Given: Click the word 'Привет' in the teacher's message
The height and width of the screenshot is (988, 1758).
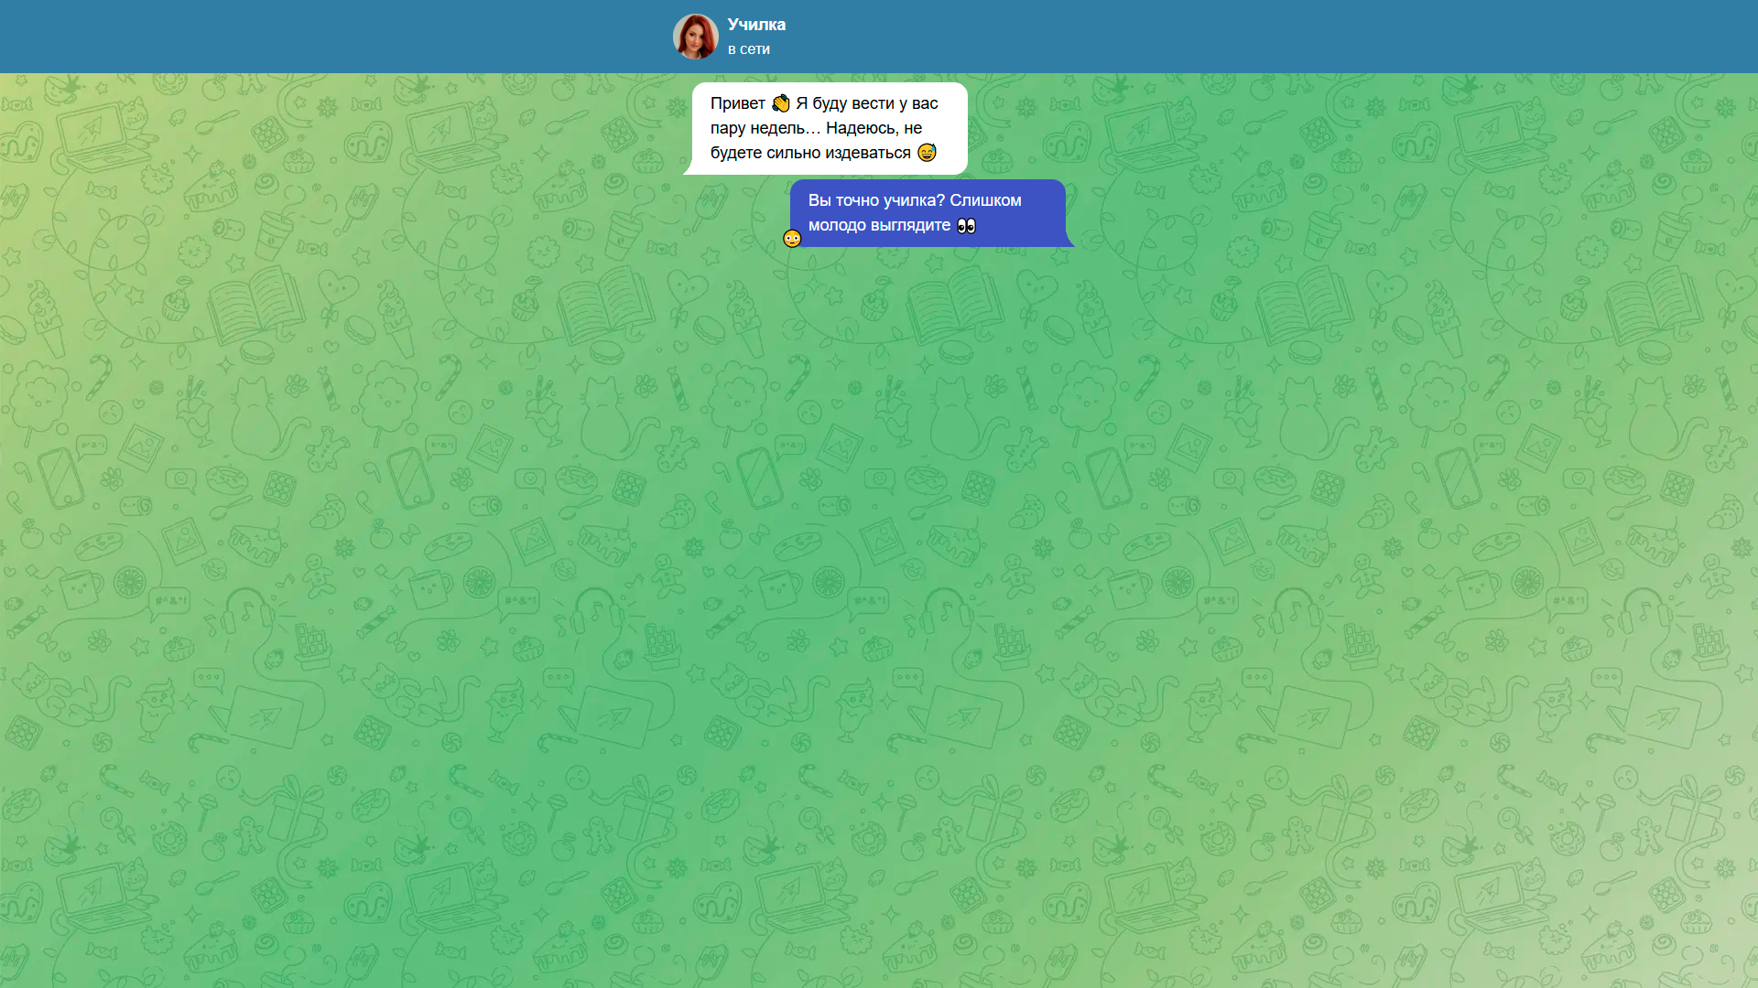Looking at the screenshot, I should [x=738, y=103].
